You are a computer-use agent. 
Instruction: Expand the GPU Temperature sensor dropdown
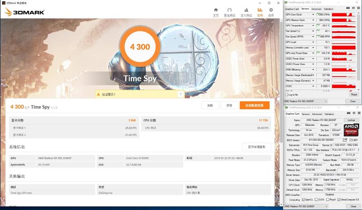pos(313,26)
